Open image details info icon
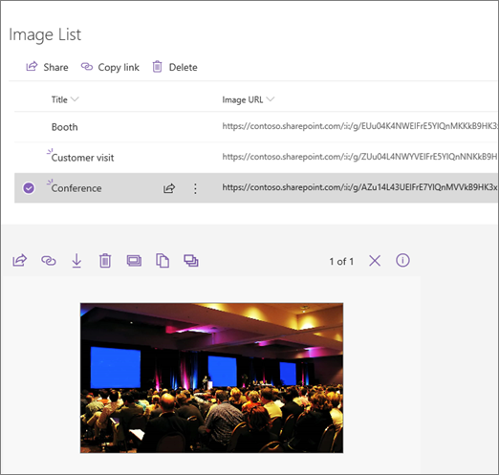The height and width of the screenshot is (475, 499). coord(402,261)
